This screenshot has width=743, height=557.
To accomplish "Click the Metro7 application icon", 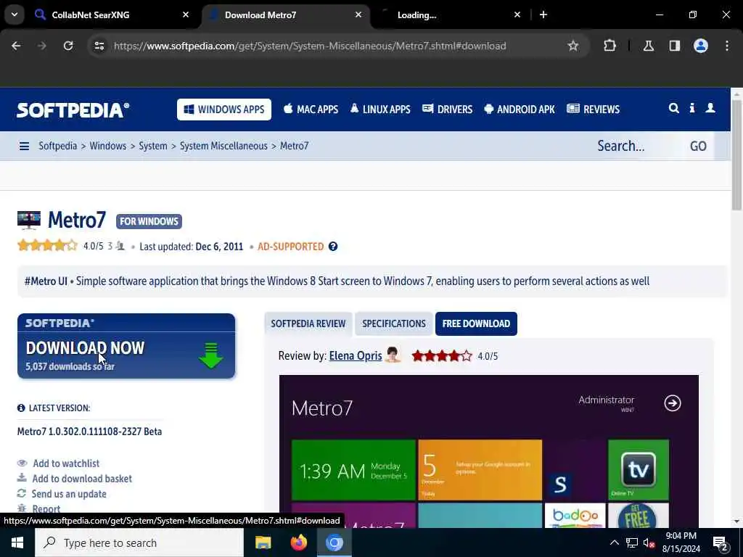I will [x=29, y=220].
